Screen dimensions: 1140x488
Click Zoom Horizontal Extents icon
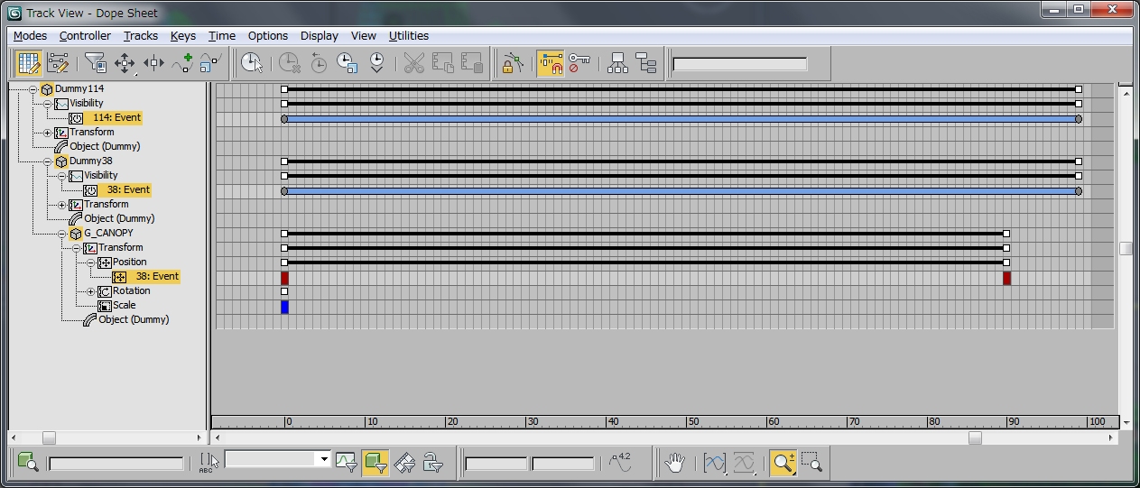pyautogui.click(x=714, y=463)
